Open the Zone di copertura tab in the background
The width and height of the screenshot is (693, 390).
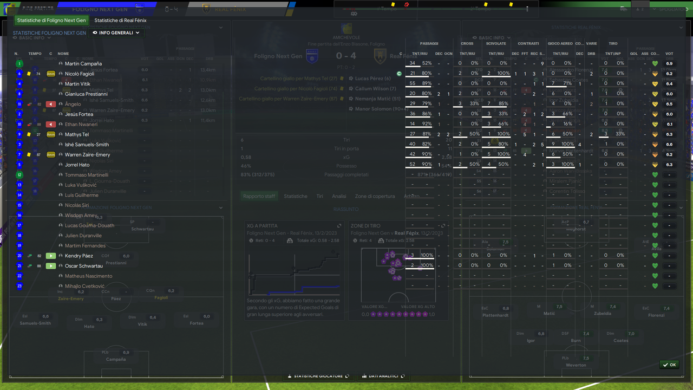(x=375, y=196)
